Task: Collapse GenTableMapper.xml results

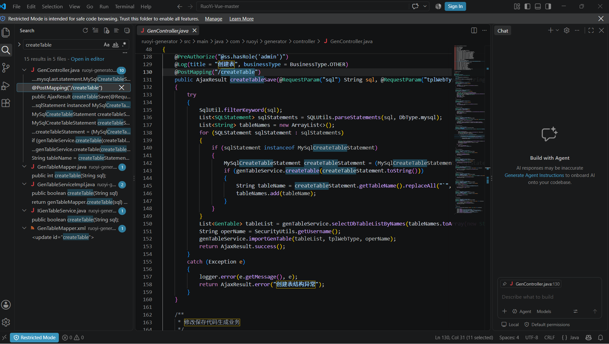Action: [24, 228]
